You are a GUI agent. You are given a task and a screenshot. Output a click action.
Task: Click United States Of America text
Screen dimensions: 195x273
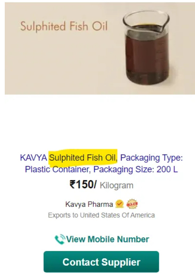[117, 215]
